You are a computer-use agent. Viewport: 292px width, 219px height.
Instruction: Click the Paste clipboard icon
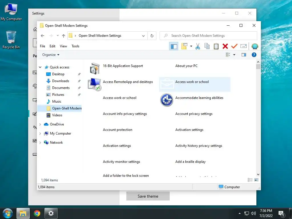pos(216,46)
